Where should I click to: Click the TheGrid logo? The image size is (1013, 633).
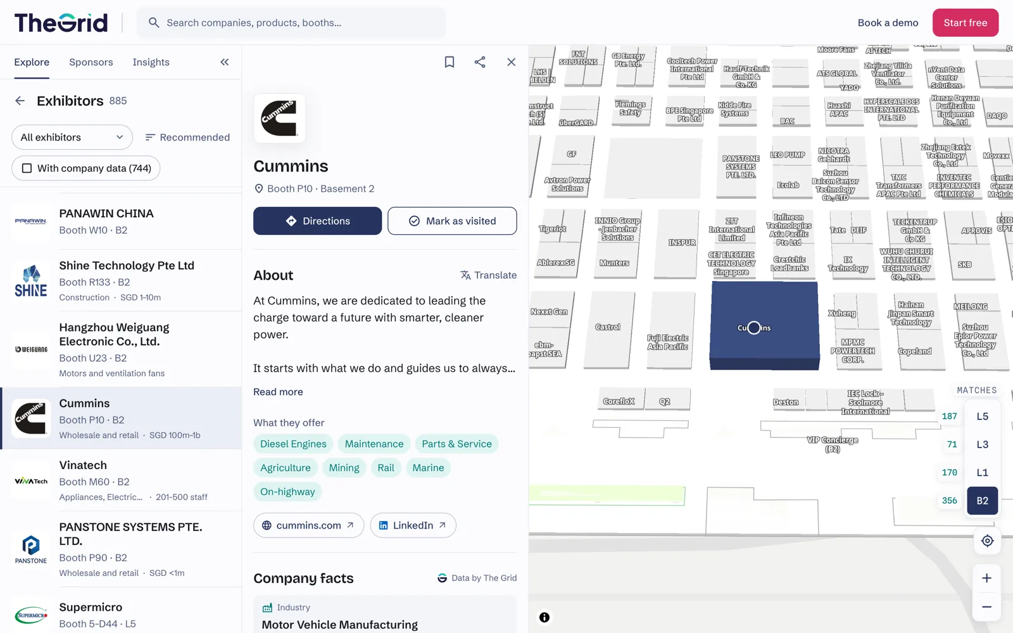coord(61,23)
